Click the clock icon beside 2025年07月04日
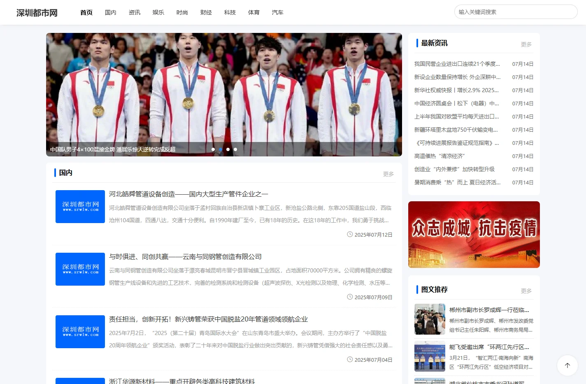The width and height of the screenshot is (586, 384). point(350,359)
